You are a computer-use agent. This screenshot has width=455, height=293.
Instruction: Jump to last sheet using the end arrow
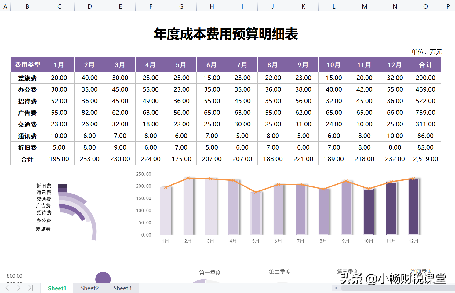pyautogui.click(x=30, y=288)
